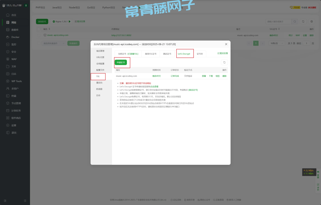
Task: Open Docker from the left sidebar
Action: point(15,37)
